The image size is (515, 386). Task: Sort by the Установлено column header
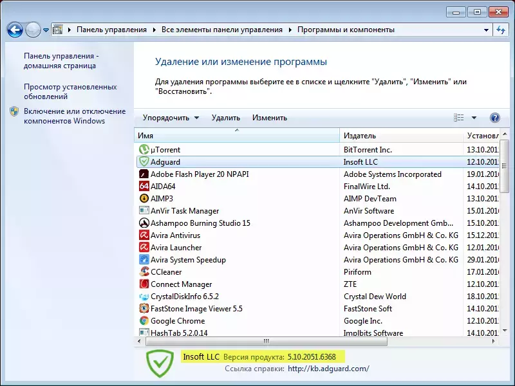tap(482, 136)
